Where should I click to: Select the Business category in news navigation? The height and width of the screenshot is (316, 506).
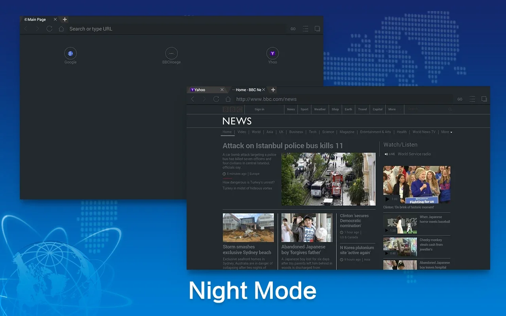click(296, 132)
